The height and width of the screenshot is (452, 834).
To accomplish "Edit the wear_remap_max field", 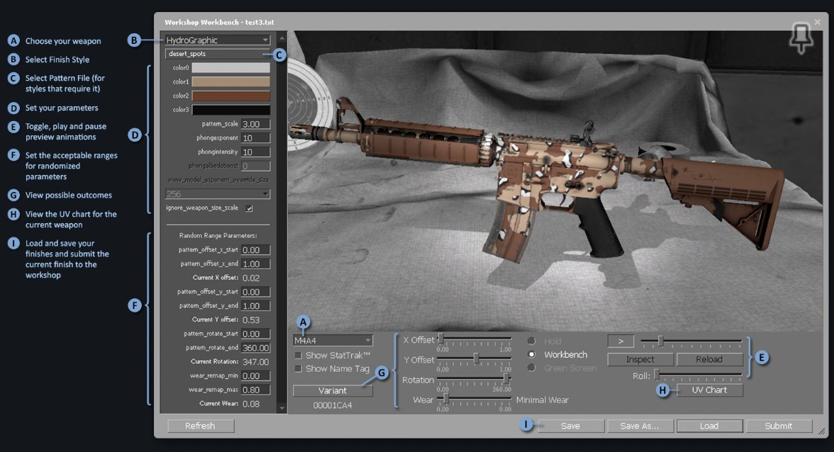I will pos(255,390).
